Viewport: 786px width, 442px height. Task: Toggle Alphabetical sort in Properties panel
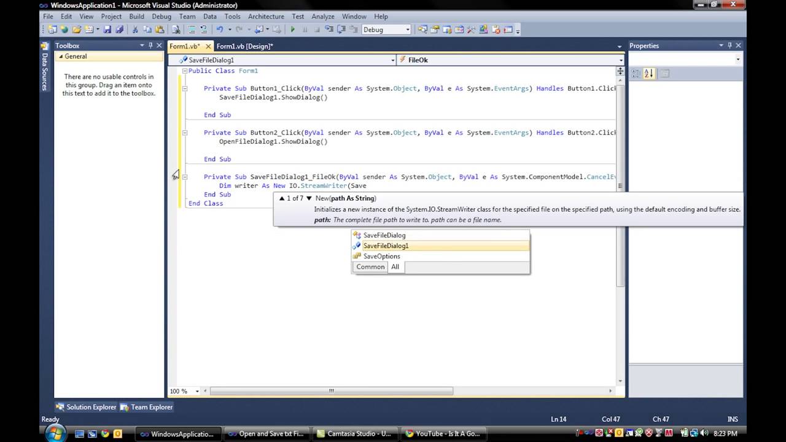pyautogui.click(x=648, y=74)
